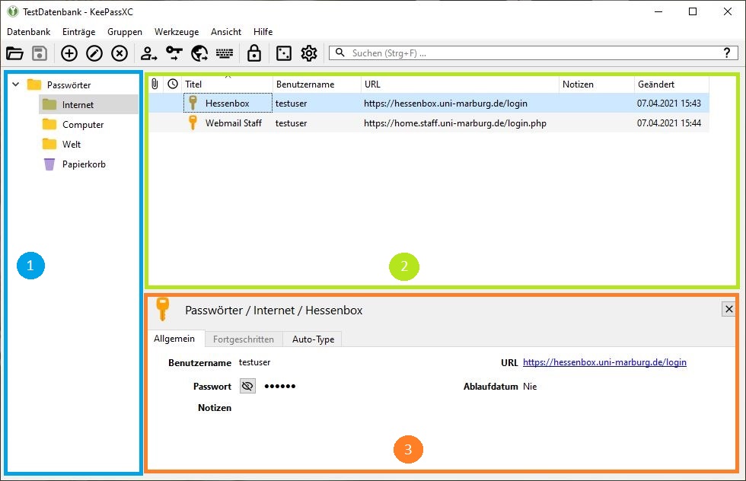Add a new entry with the plus icon

[69, 53]
